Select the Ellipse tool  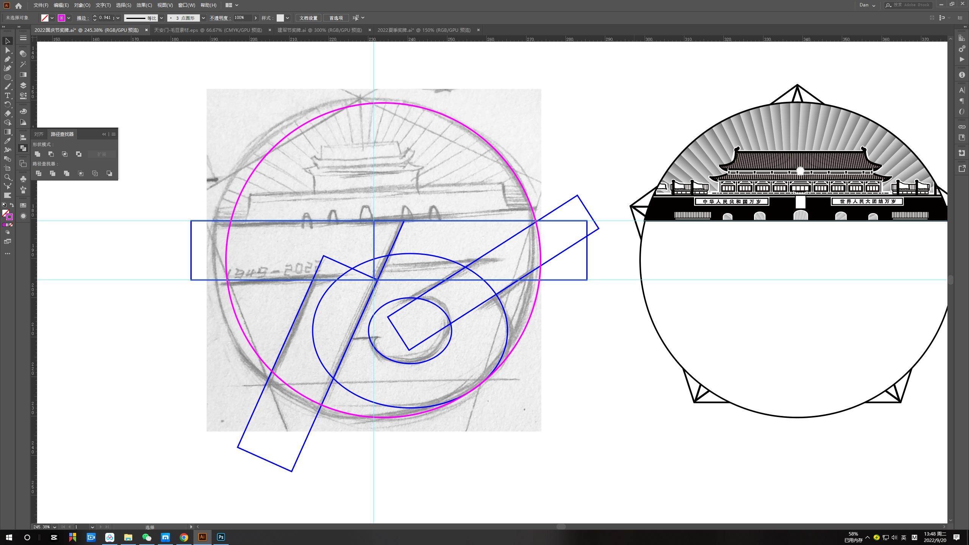pos(7,77)
